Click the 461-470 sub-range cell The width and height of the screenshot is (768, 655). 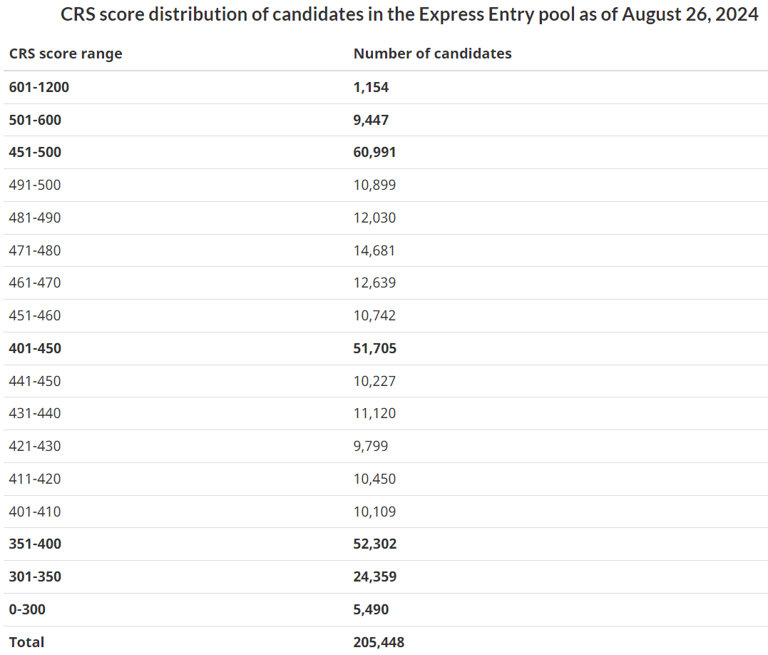pyautogui.click(x=35, y=283)
